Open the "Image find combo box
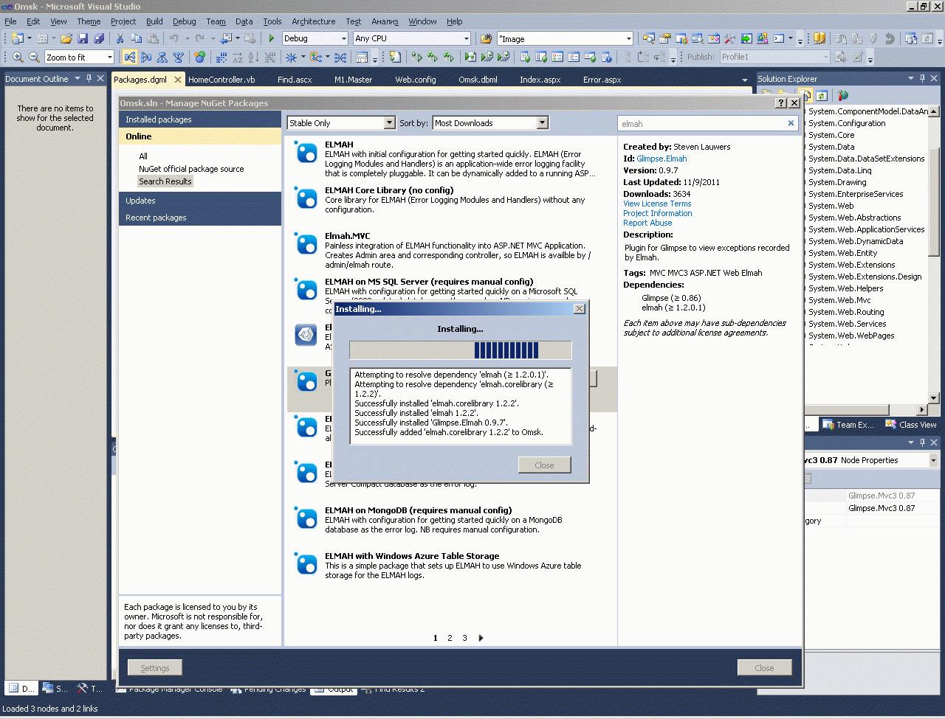 click(566, 38)
